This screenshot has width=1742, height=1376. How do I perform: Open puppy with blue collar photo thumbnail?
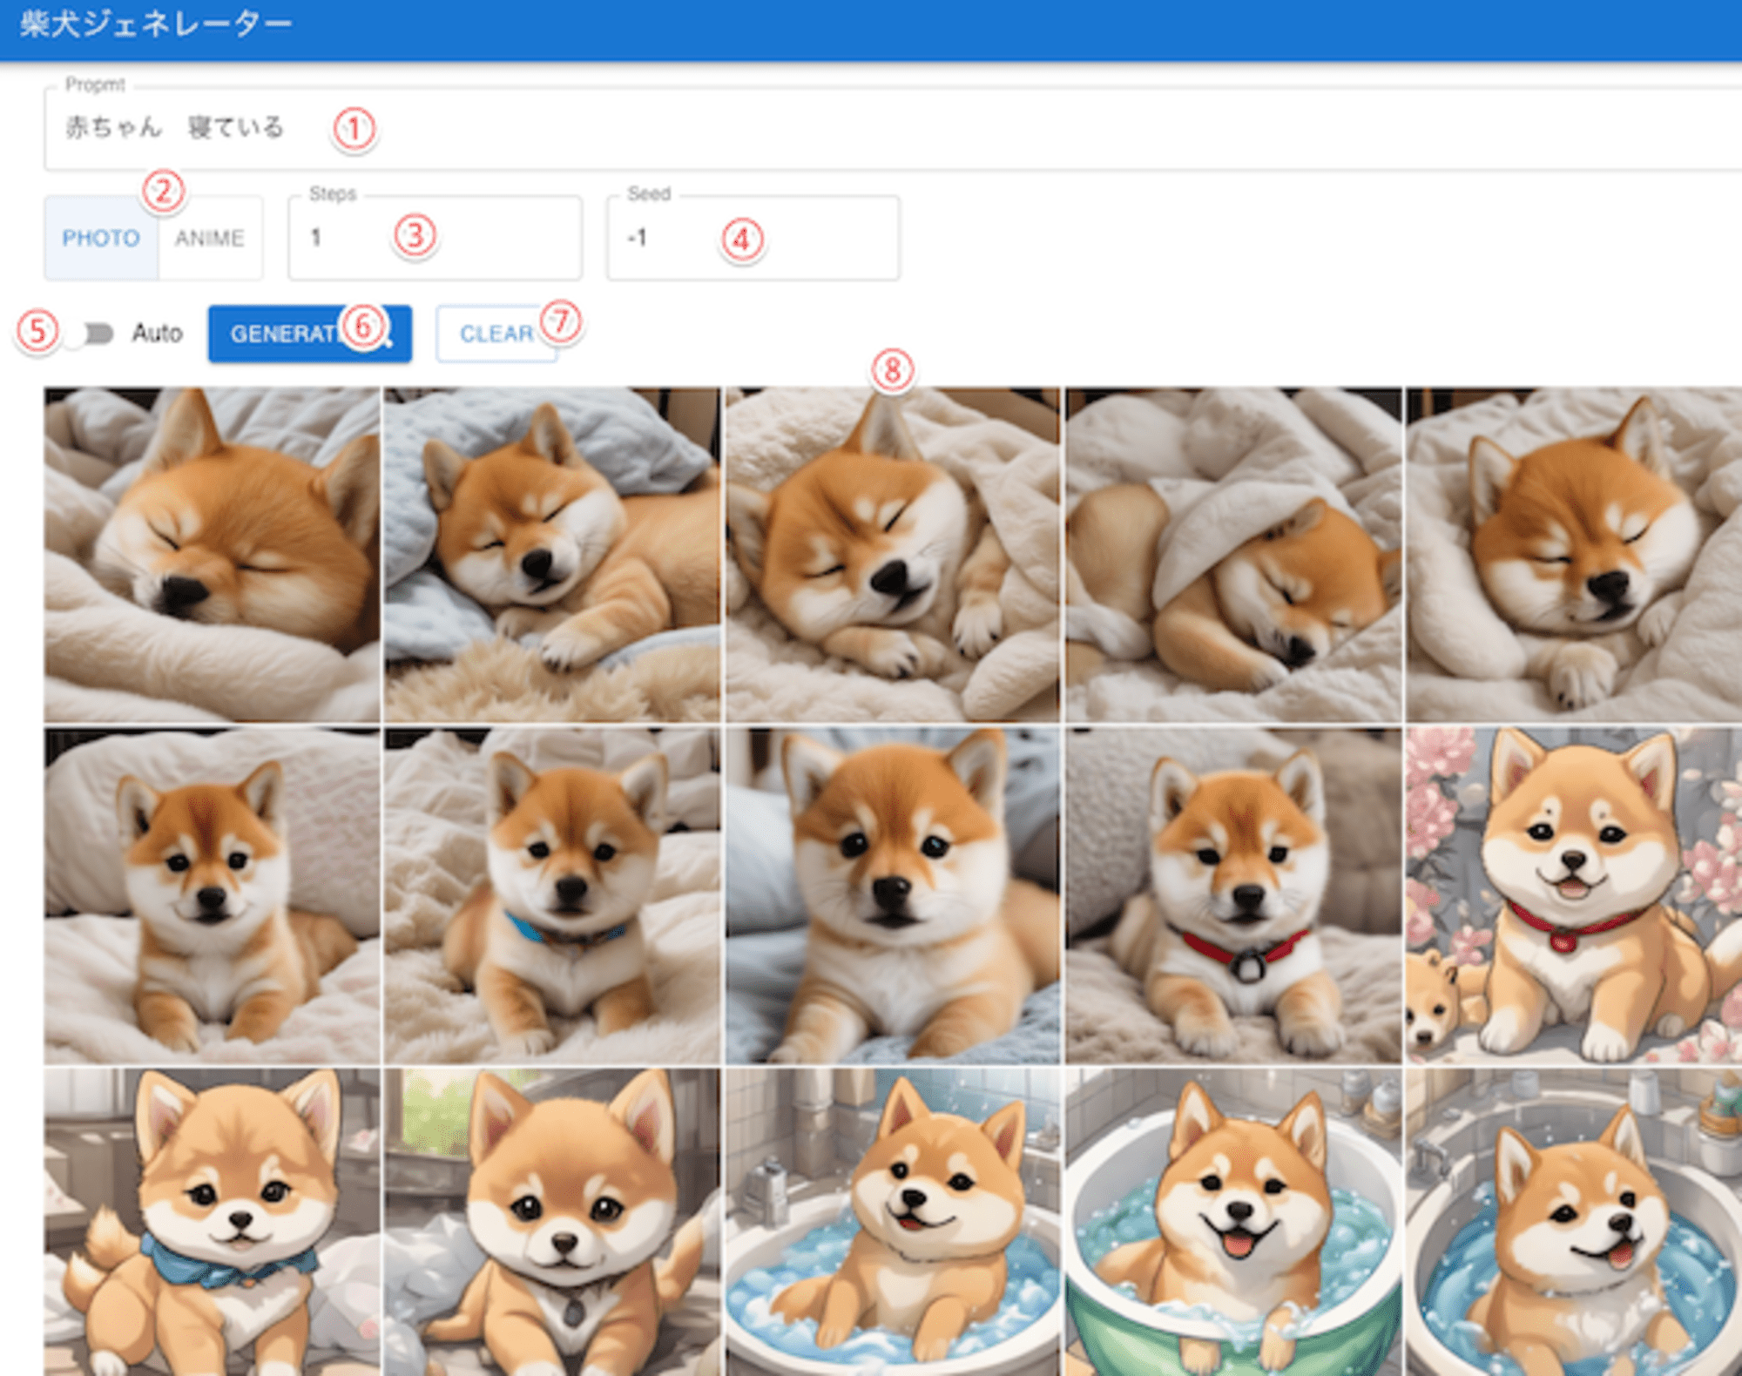click(552, 895)
